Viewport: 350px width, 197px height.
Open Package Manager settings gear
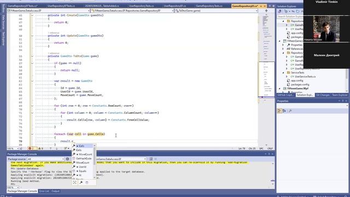(67, 159)
